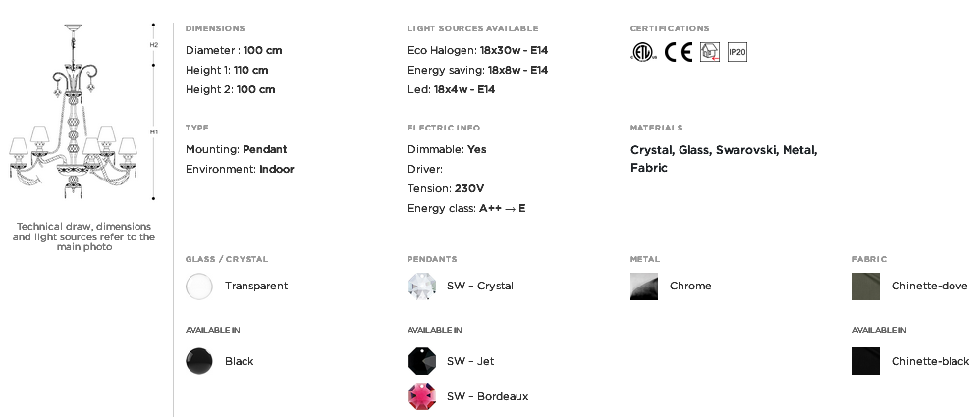Choose the SW – Jet pendant icon

[421, 361]
